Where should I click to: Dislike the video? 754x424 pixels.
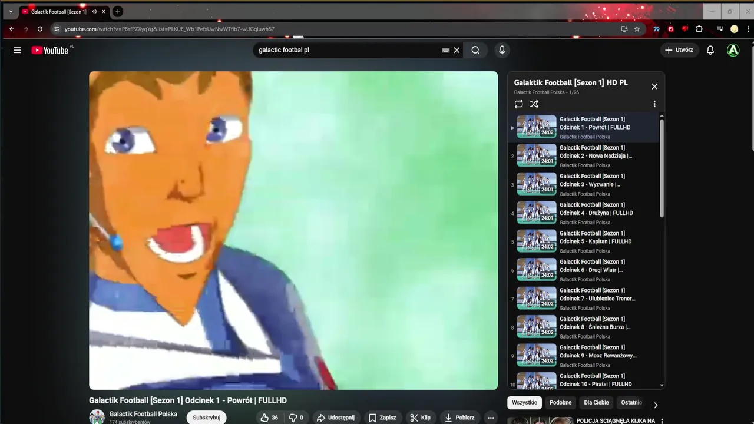point(296,418)
